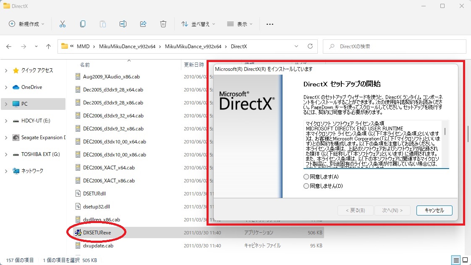Expand the Network tree node
Viewport: 471px width, 265px height.
(6, 171)
